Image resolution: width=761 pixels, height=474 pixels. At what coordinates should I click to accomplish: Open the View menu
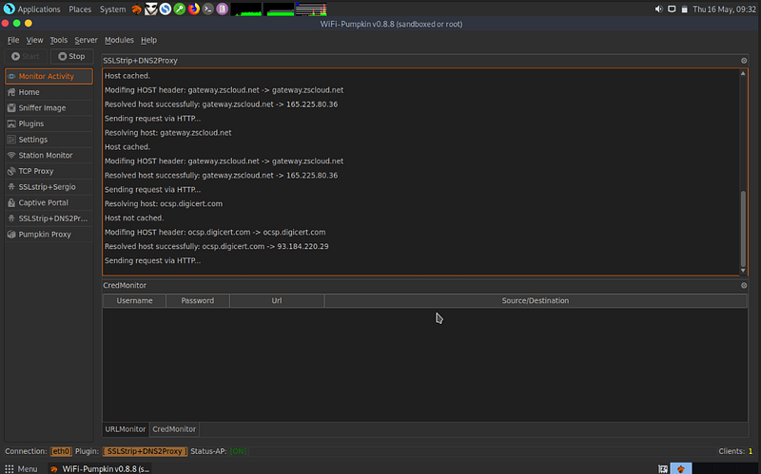click(x=34, y=40)
